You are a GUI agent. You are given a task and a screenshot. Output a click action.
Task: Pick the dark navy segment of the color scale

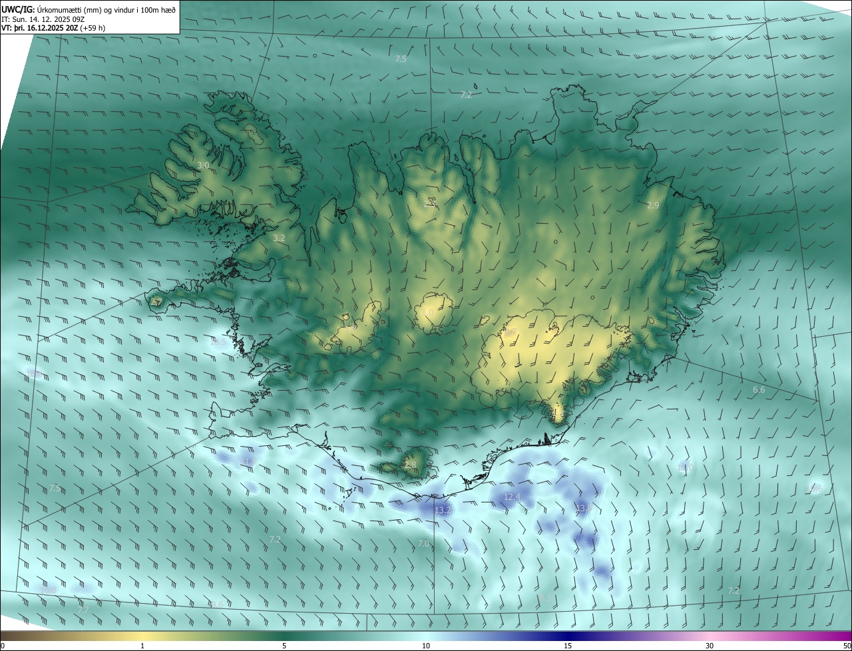[568, 636]
